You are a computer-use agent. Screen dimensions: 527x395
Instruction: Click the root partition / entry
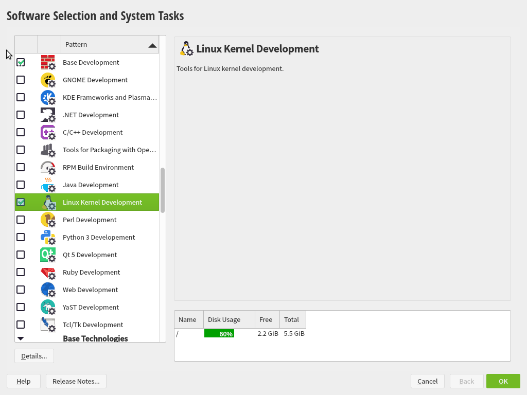pos(178,333)
